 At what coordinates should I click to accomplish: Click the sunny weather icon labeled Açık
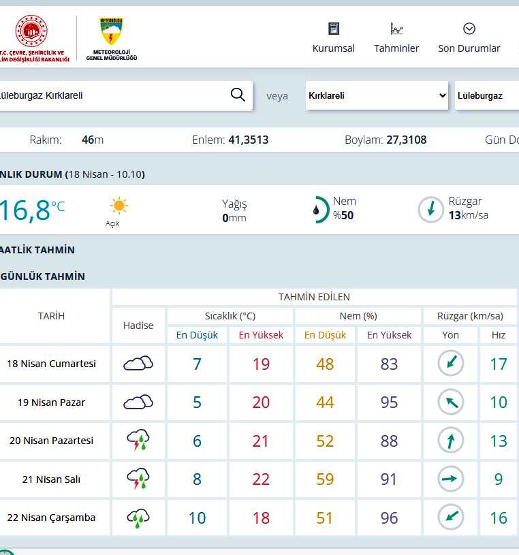point(119,206)
